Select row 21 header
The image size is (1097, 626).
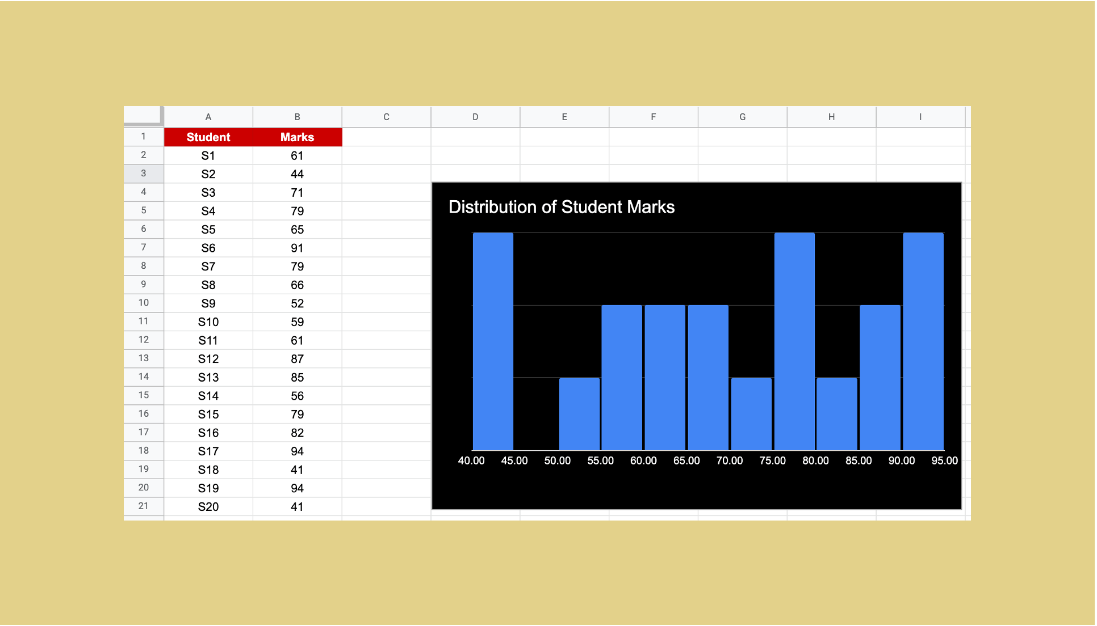pyautogui.click(x=144, y=506)
